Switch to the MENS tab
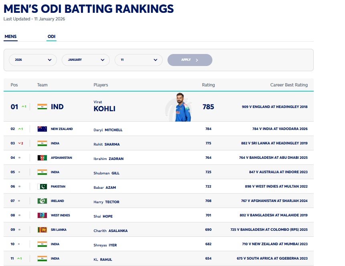Screen dimensions: 345x266 click(x=10, y=37)
